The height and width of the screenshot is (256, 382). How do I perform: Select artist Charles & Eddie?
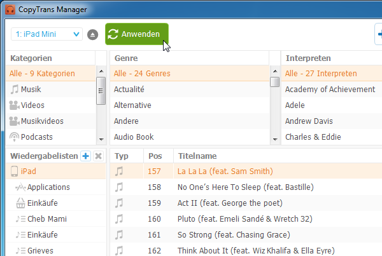332,137
